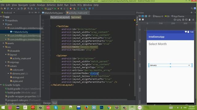Open the VCS menu

(79, 5)
